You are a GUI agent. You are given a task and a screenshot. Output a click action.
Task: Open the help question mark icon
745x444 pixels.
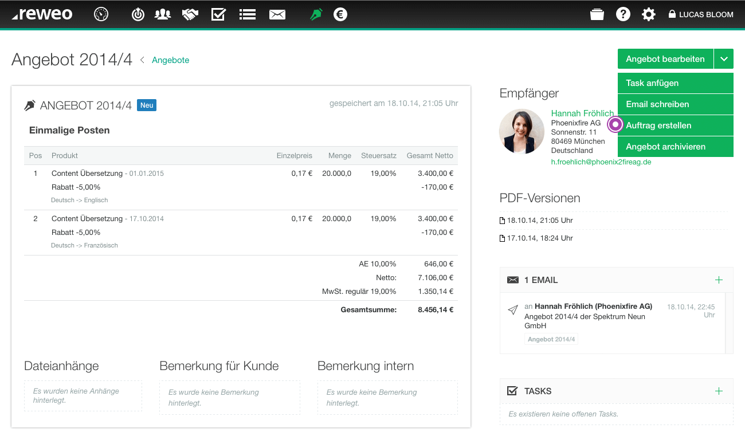tap(623, 14)
